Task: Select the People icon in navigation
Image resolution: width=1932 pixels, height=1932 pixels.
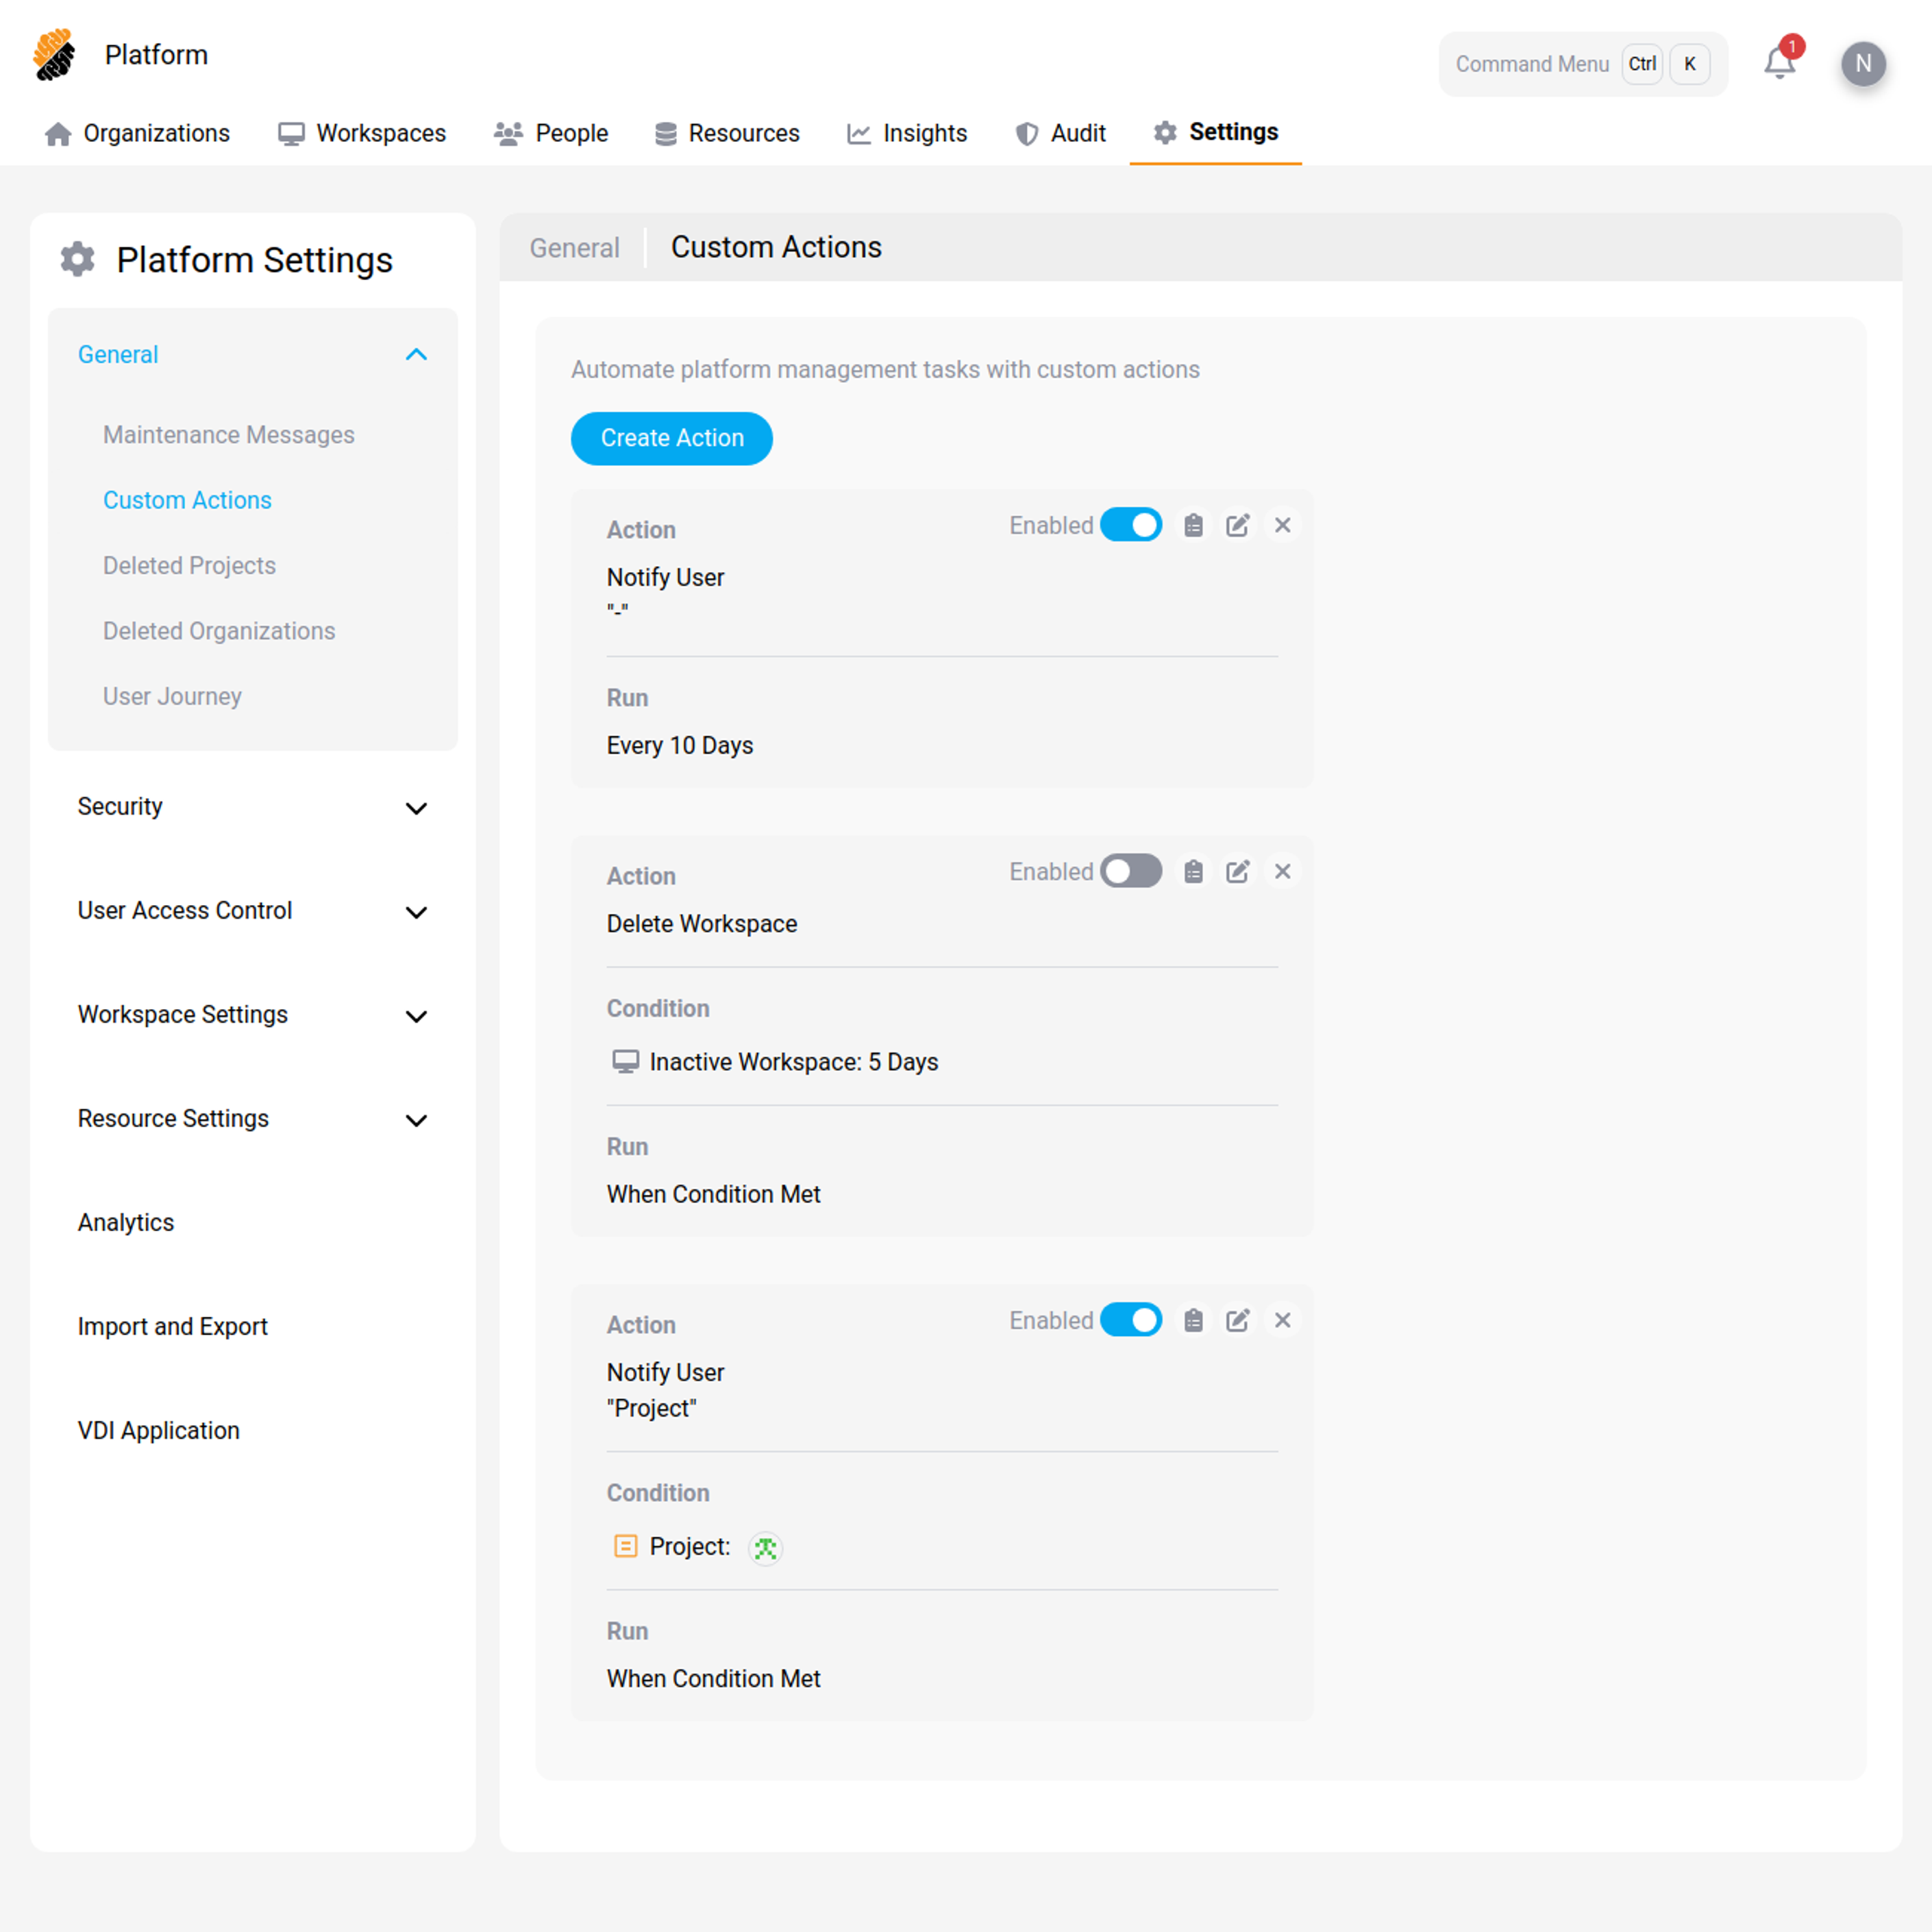Action: [x=508, y=133]
